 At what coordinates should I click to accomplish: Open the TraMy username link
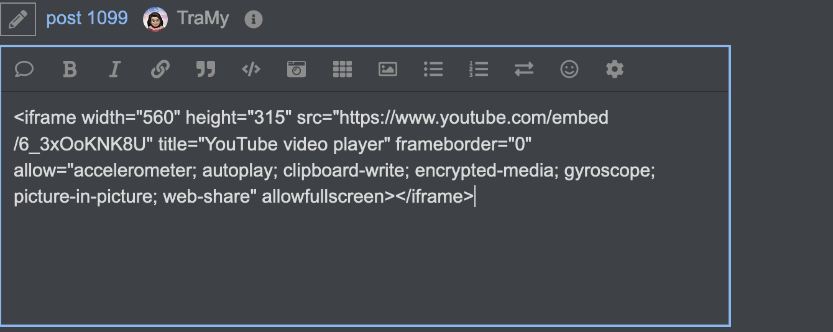(203, 19)
